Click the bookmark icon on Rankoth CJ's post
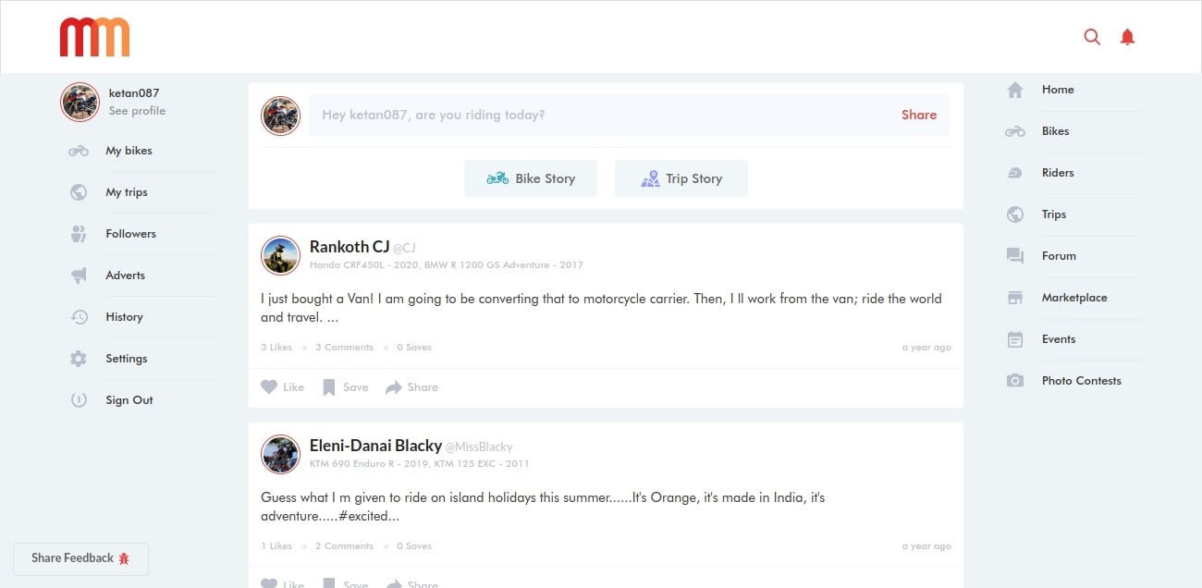This screenshot has width=1202, height=588. 328,387
